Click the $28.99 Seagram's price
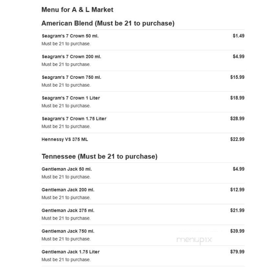The height and width of the screenshot is (267, 253). click(237, 119)
